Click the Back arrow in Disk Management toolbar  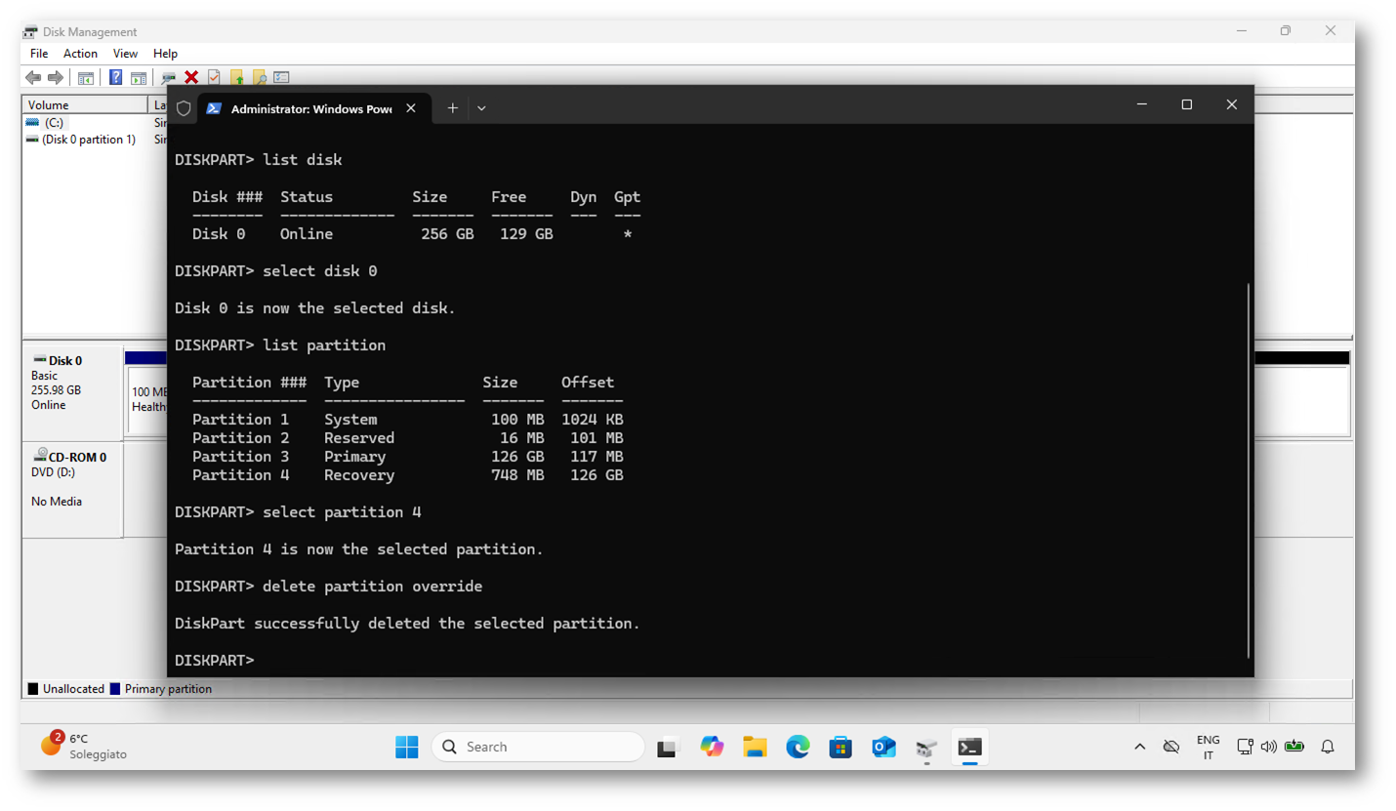pos(33,77)
